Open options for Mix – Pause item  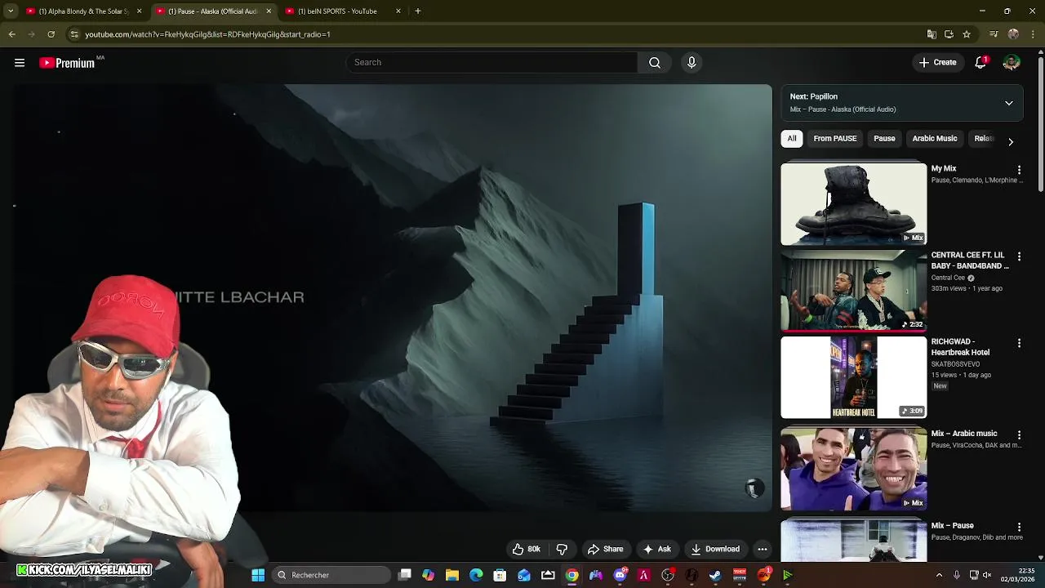(1019, 528)
